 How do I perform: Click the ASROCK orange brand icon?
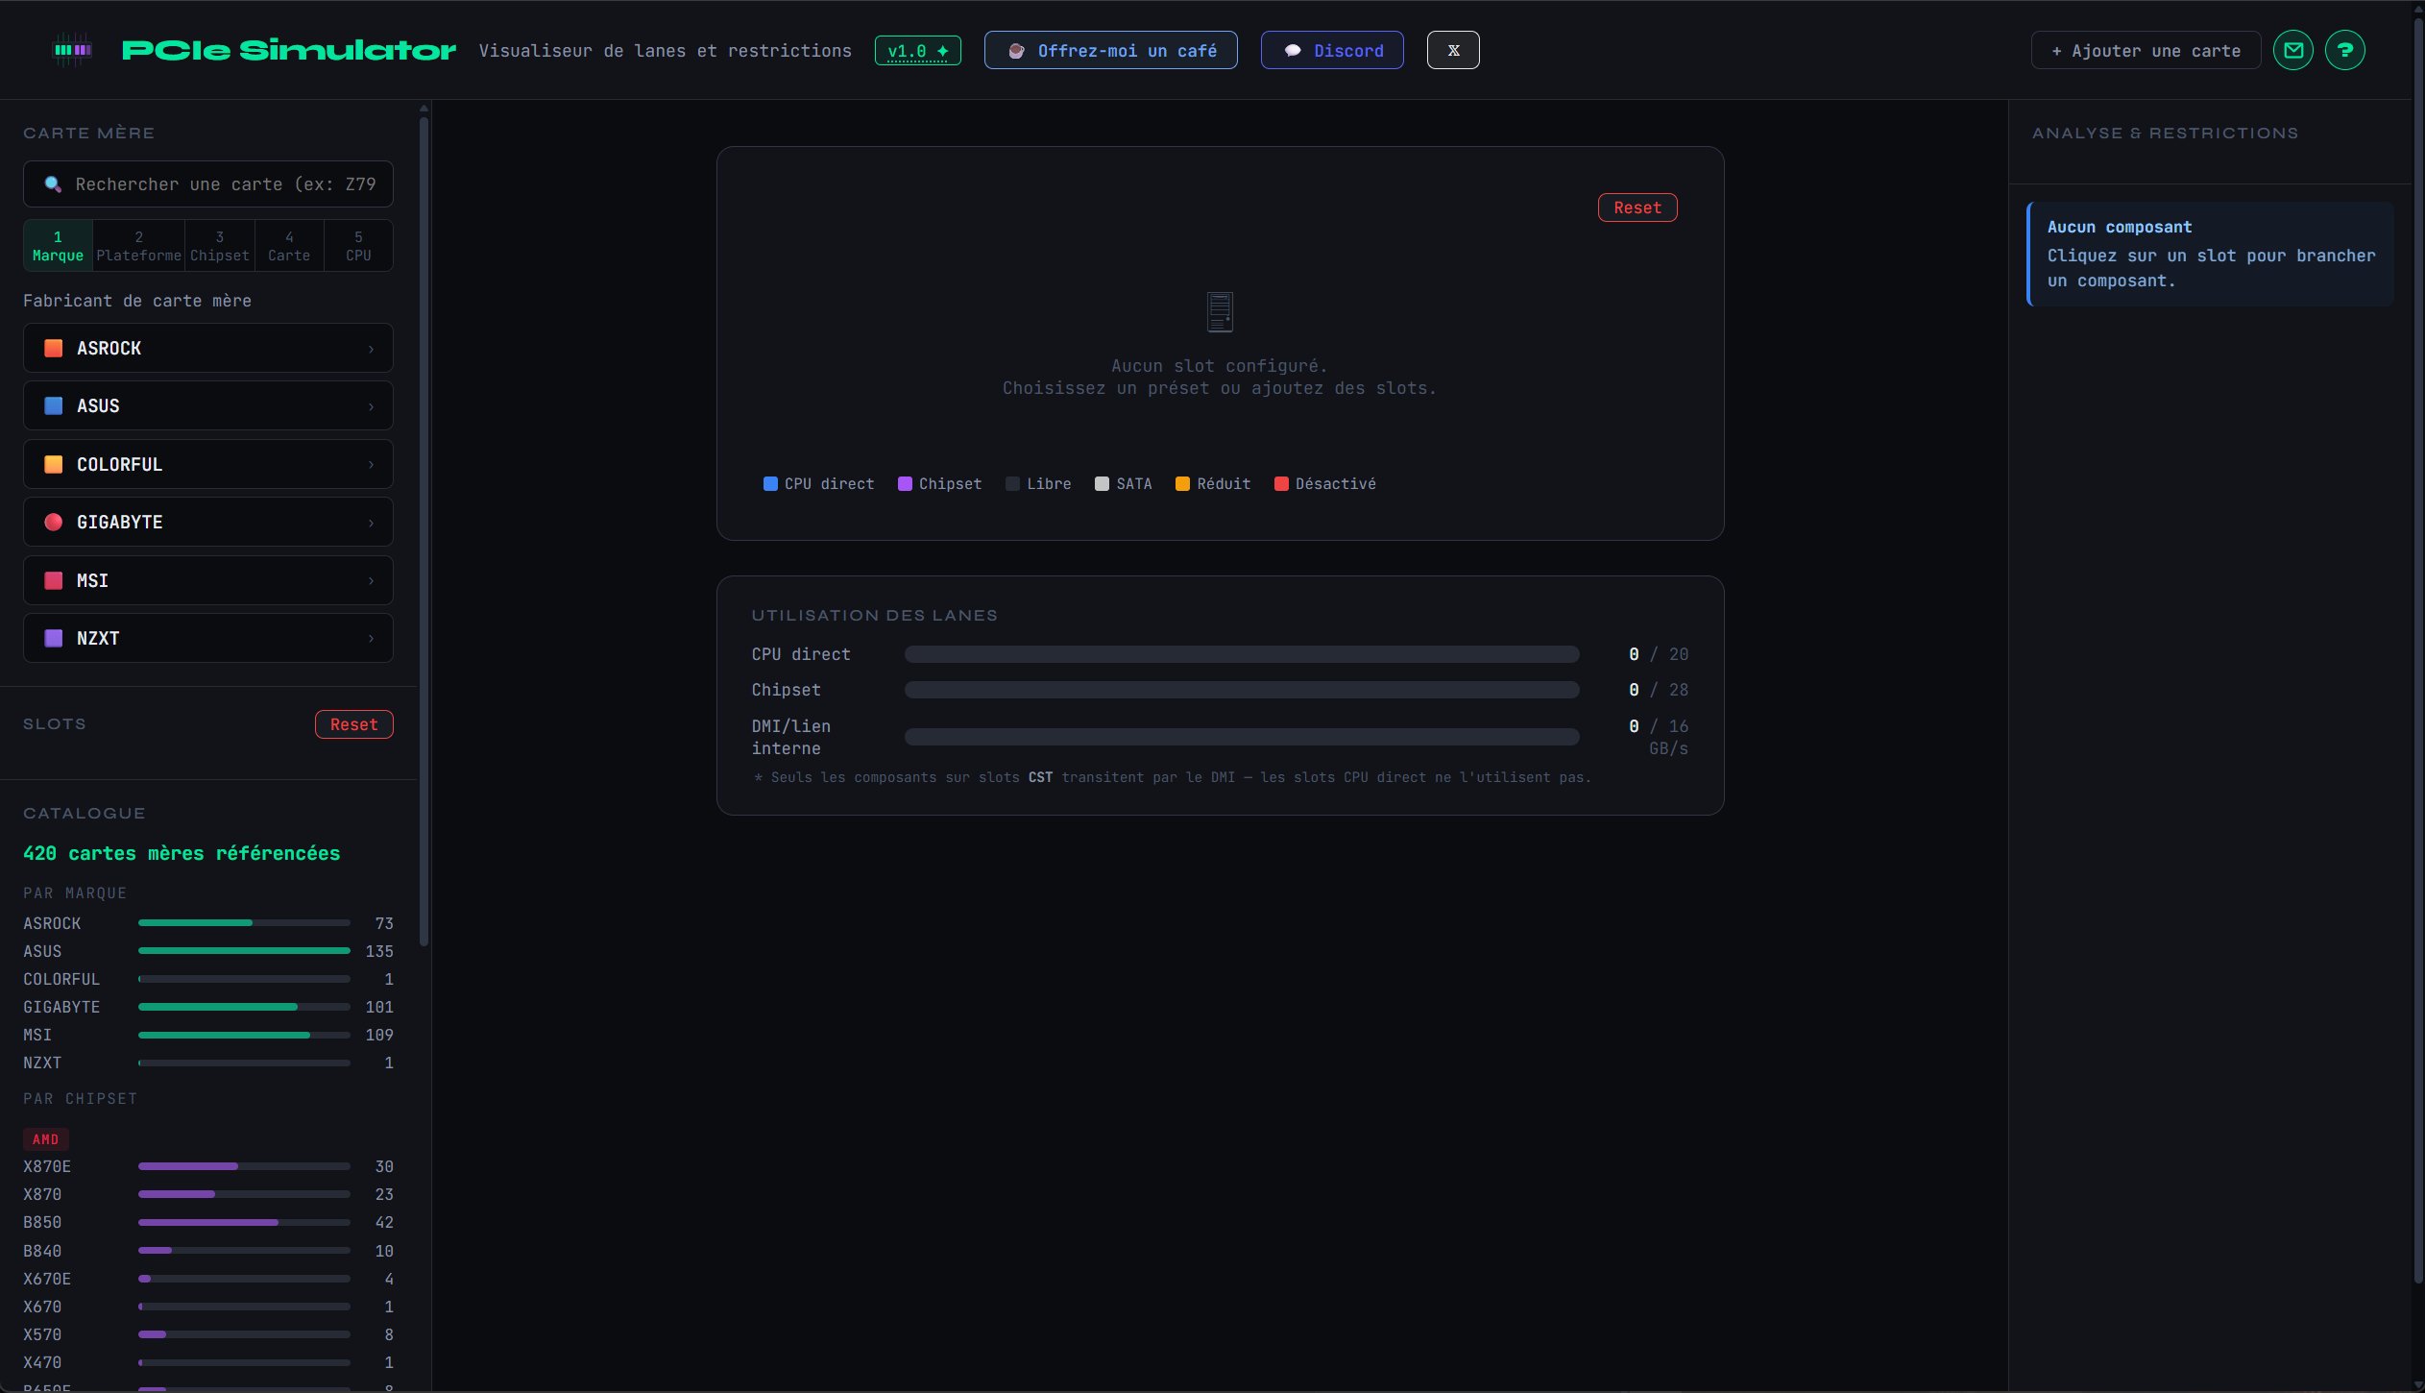click(x=54, y=348)
